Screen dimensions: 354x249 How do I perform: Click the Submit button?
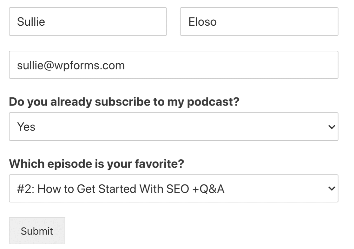[x=37, y=231]
